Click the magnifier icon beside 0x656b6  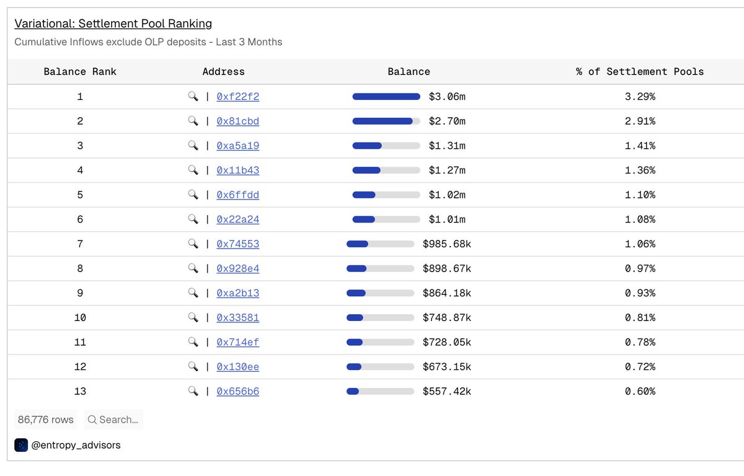(x=193, y=391)
